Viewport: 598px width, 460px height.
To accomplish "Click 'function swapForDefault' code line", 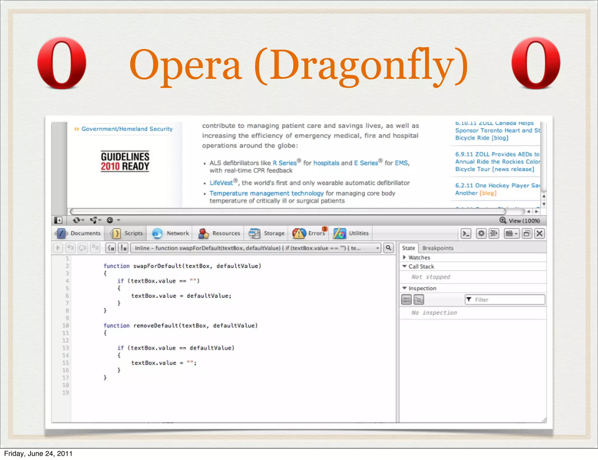I will pyautogui.click(x=182, y=266).
